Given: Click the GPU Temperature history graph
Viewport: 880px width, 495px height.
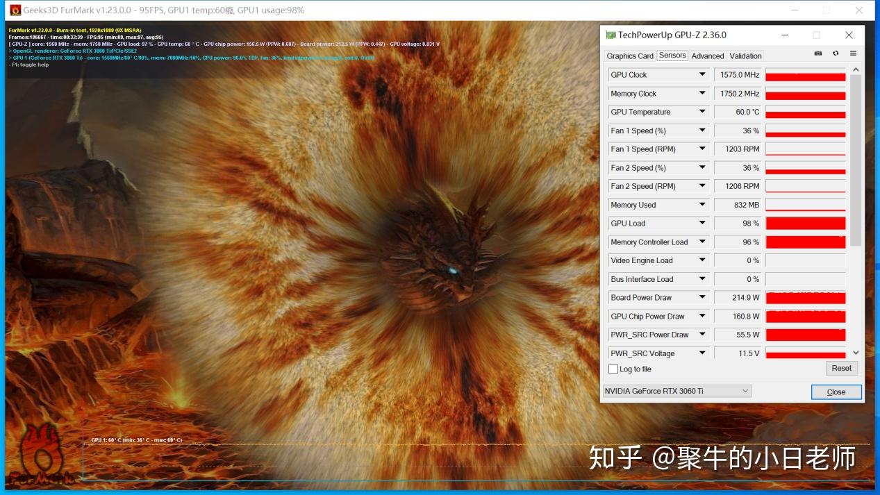Looking at the screenshot, I should click(806, 112).
